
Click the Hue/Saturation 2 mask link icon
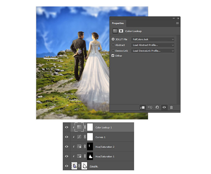pyautogui.click(x=85, y=147)
